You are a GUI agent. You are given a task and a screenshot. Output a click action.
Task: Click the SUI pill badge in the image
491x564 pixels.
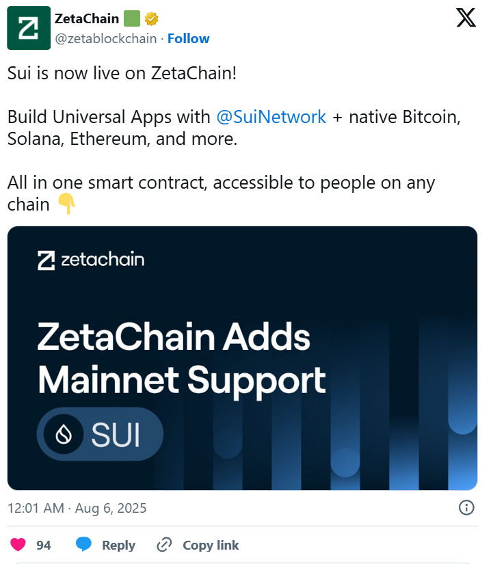tap(100, 433)
